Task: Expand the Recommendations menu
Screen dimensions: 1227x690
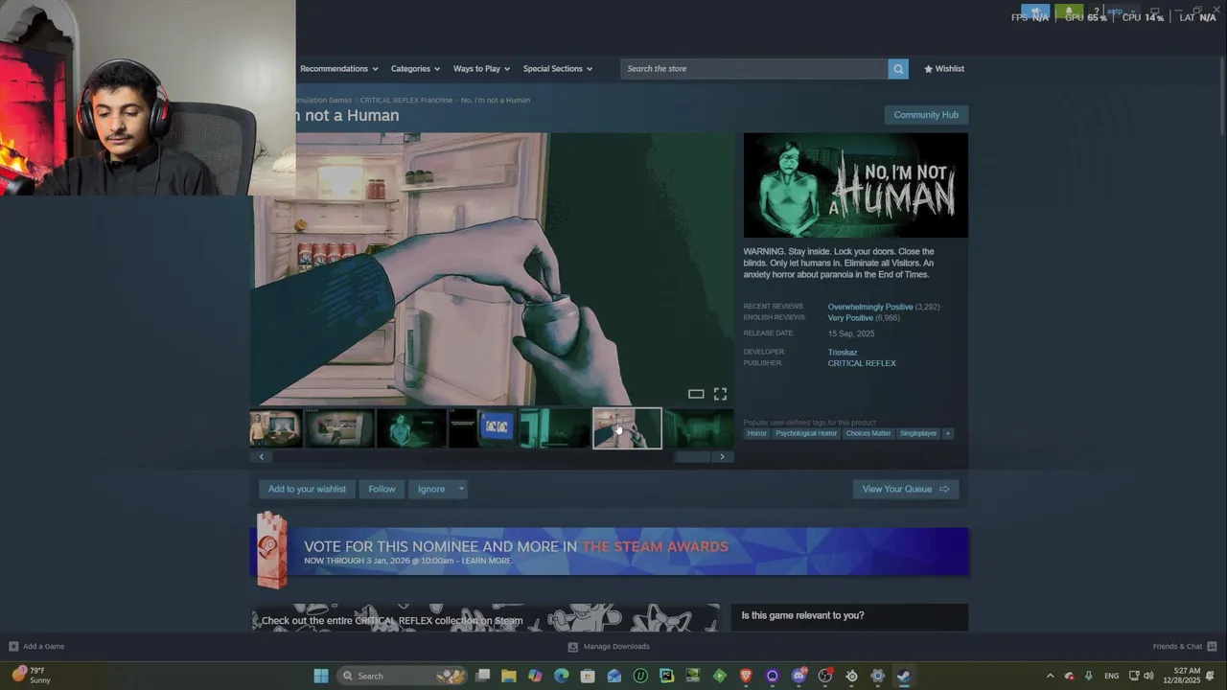Action: (338, 69)
